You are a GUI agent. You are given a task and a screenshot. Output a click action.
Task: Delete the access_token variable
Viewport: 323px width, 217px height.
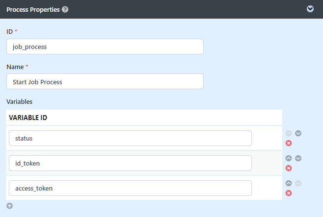(289, 193)
